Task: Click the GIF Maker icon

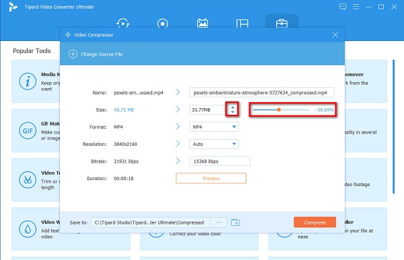Action: [x=28, y=130]
